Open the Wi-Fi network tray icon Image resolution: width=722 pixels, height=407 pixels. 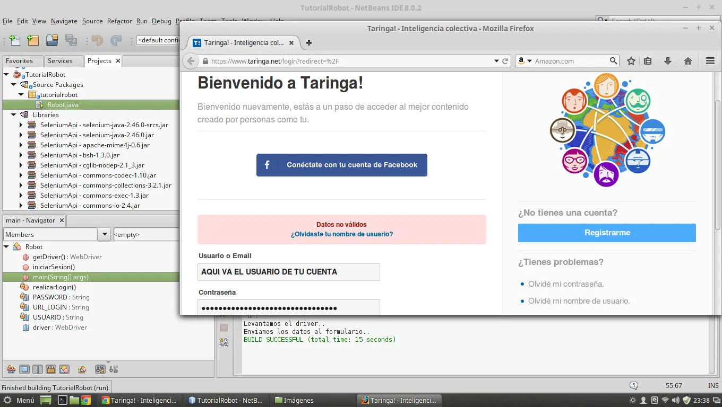point(665,400)
